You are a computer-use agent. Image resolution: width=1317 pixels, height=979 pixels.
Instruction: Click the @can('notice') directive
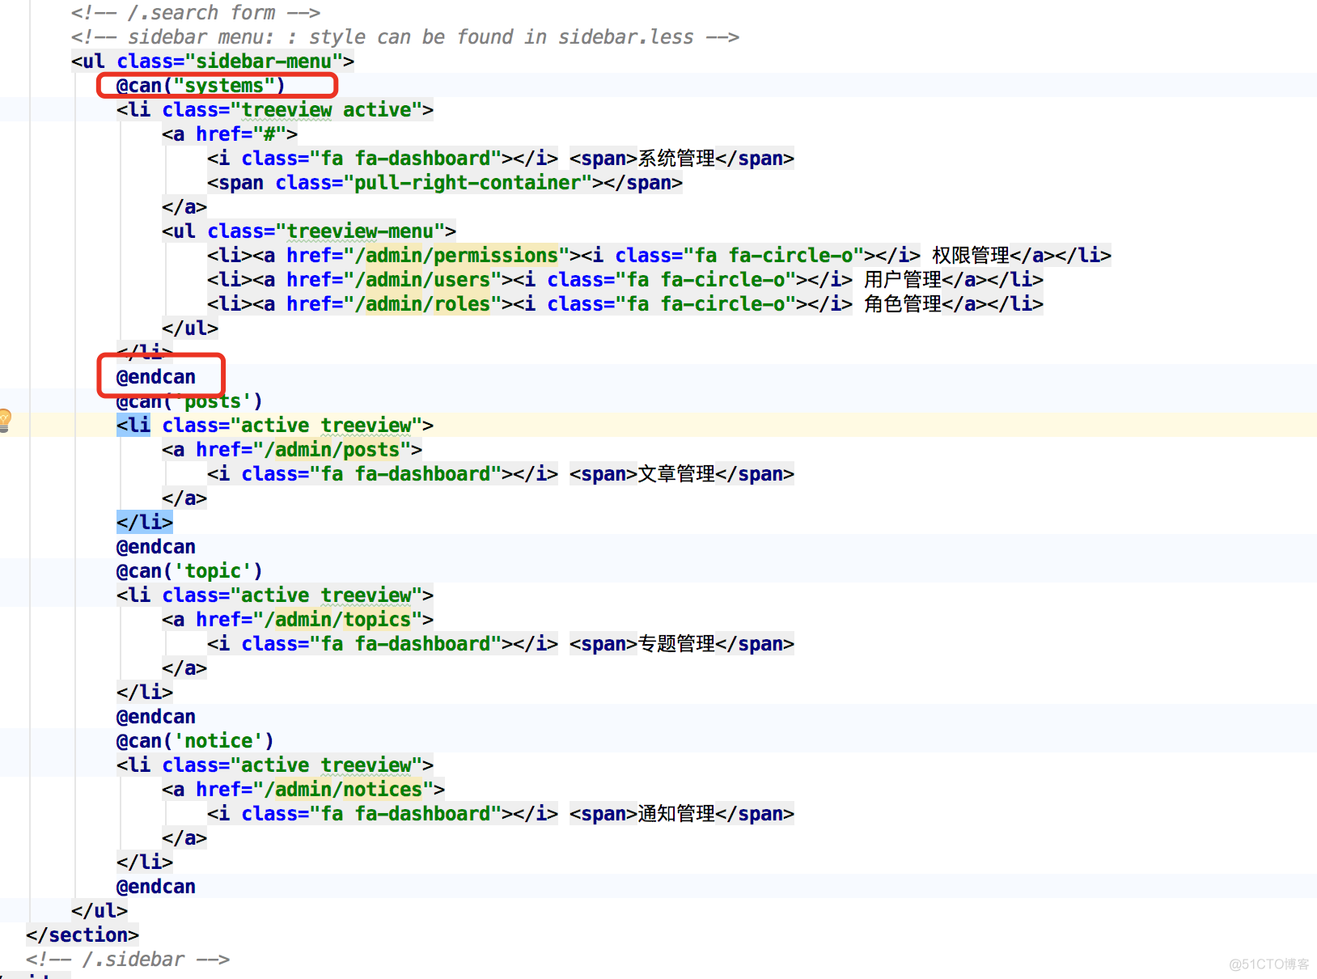tap(195, 741)
